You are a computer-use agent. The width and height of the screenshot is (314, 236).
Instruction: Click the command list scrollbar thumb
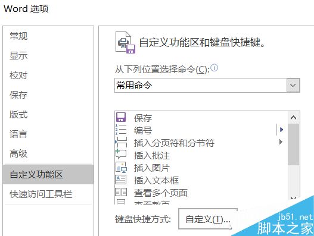click(x=293, y=144)
